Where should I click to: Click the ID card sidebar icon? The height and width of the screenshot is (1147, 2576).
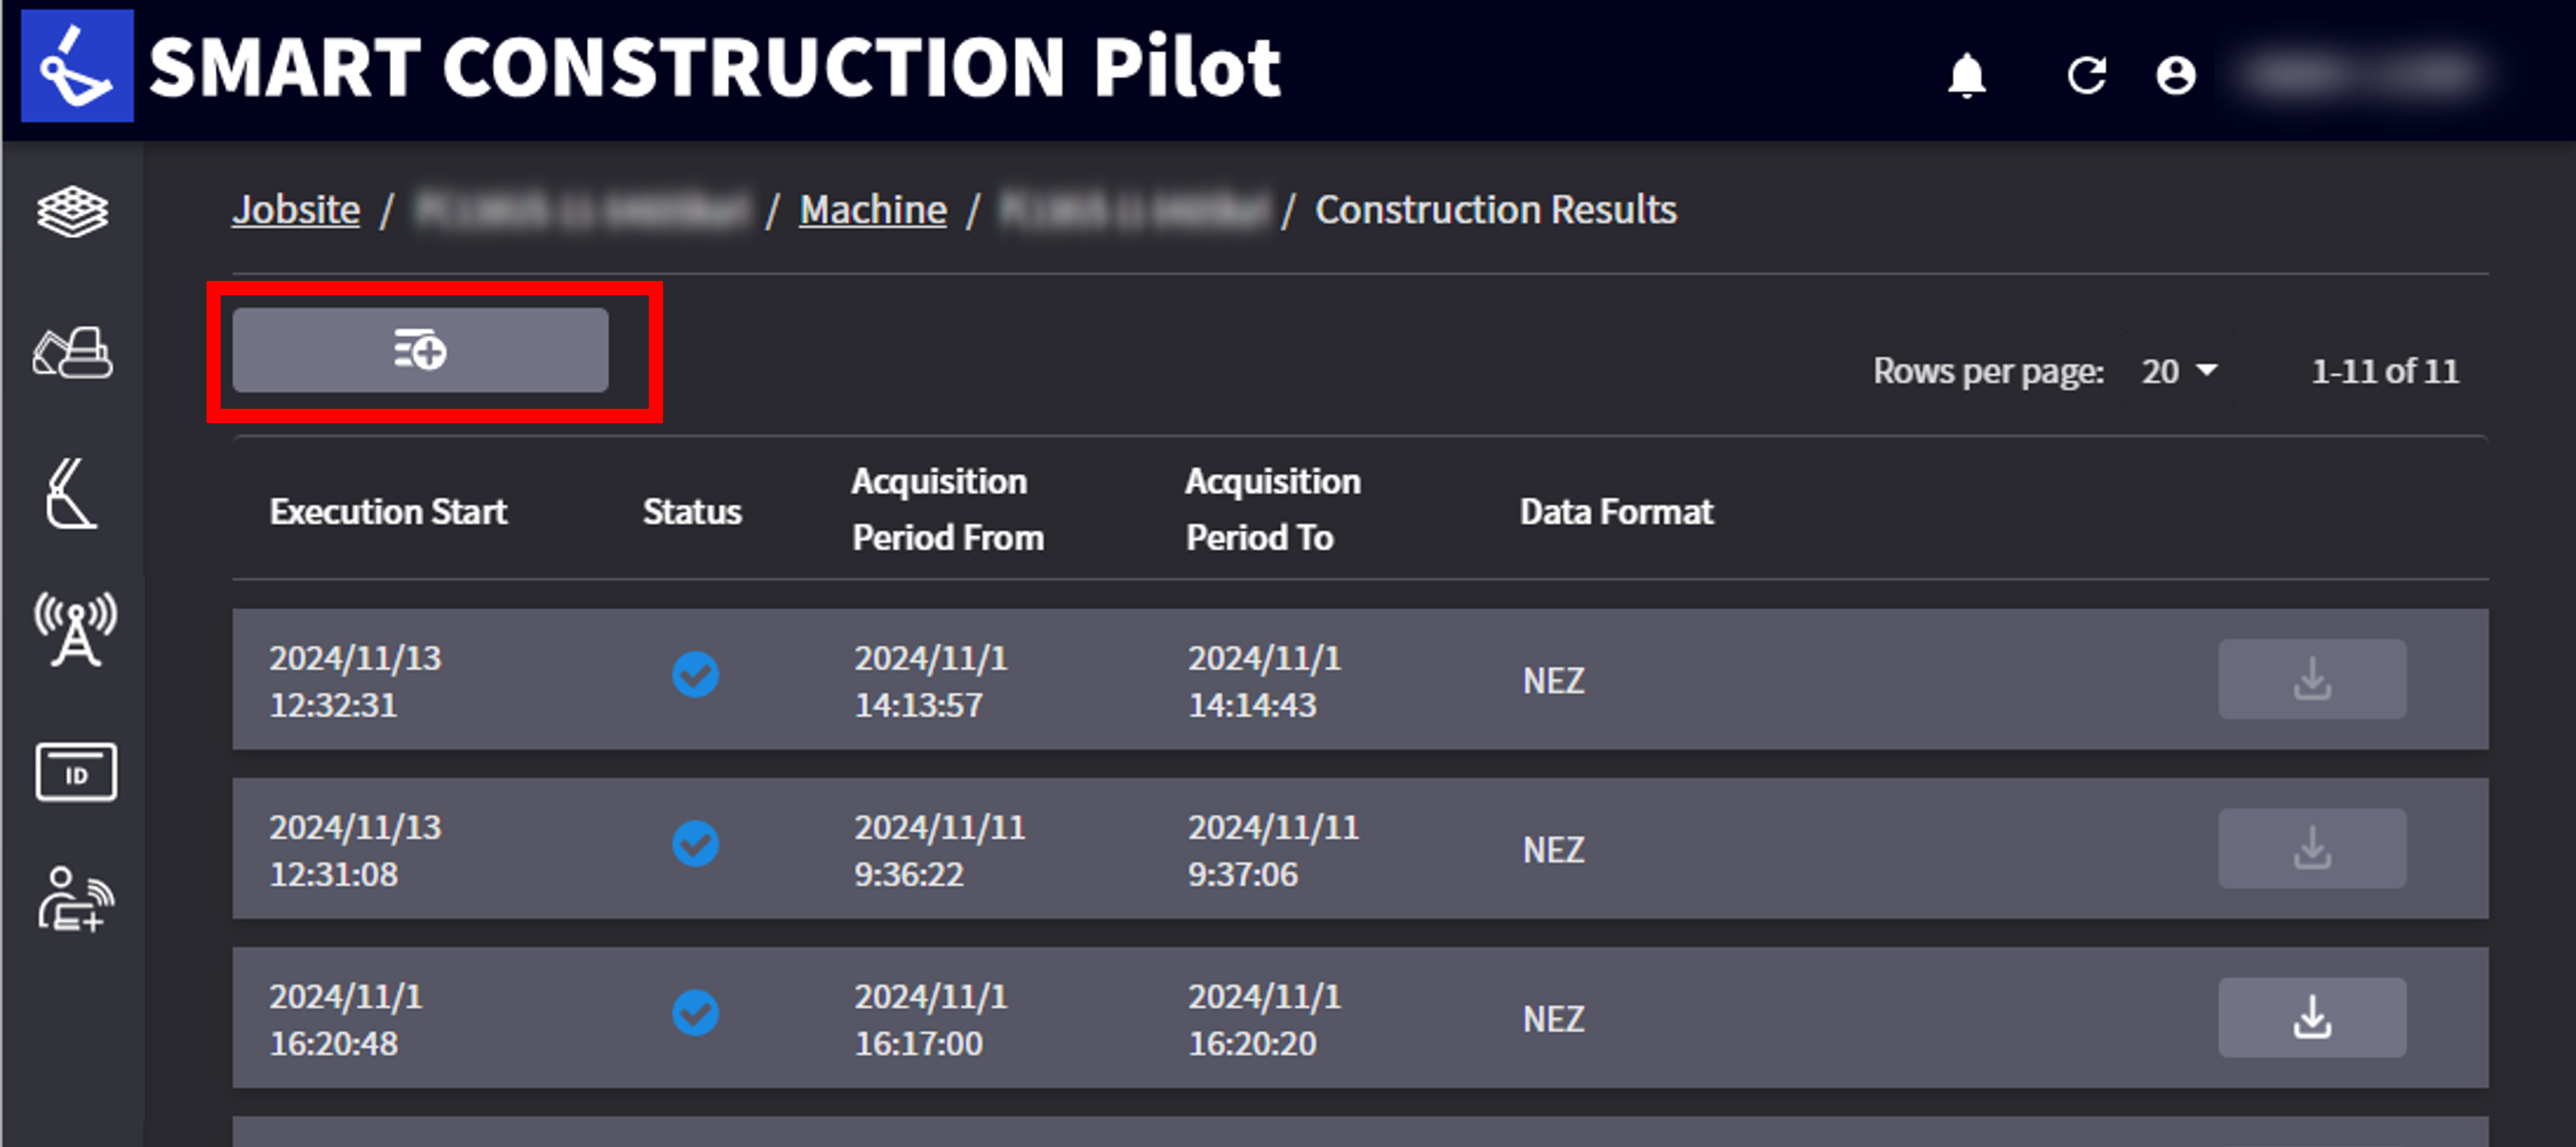point(76,772)
